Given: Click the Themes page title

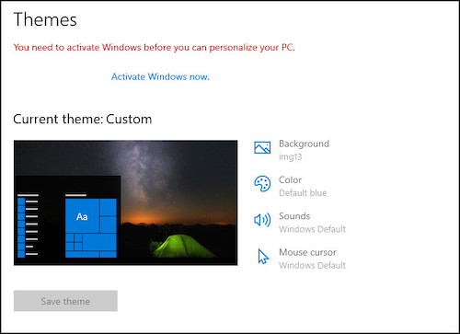Looking at the screenshot, I should (45, 19).
